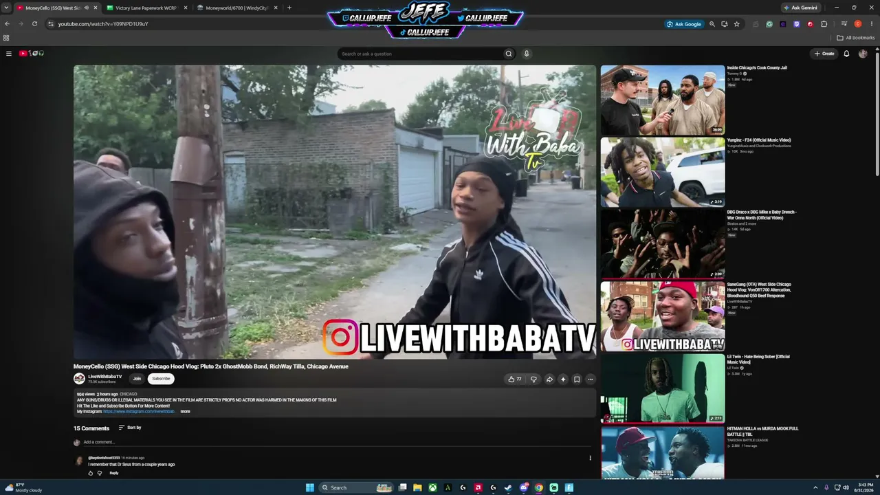Click the Chrome address bar URL
Screen dimensions: 880x495
coord(103,24)
